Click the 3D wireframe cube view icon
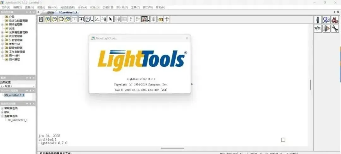 point(88,19)
